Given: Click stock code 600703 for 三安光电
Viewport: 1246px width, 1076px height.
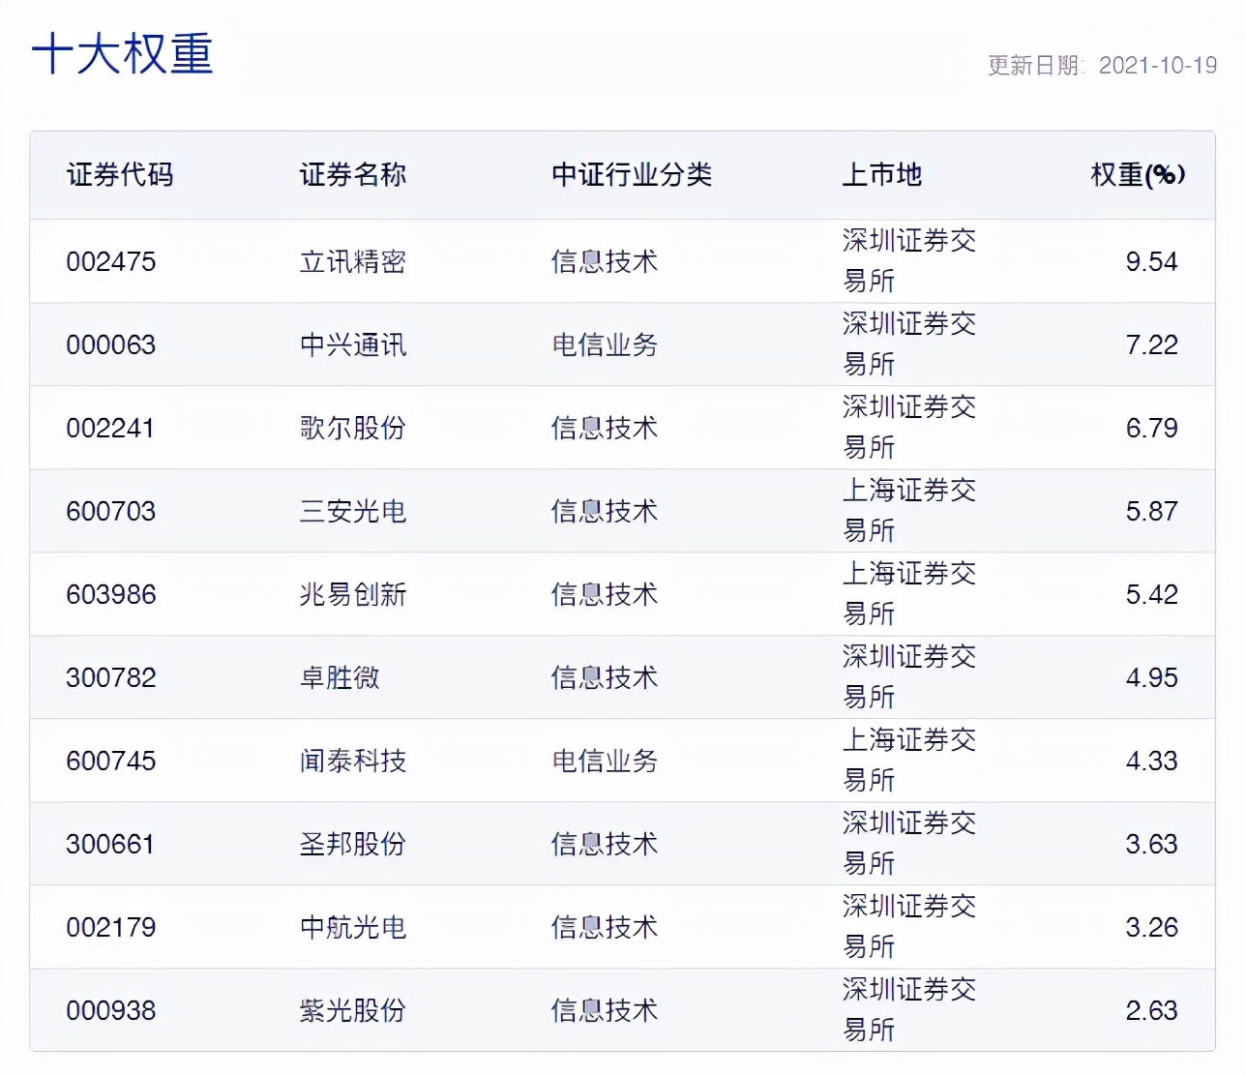Looking at the screenshot, I should (110, 511).
